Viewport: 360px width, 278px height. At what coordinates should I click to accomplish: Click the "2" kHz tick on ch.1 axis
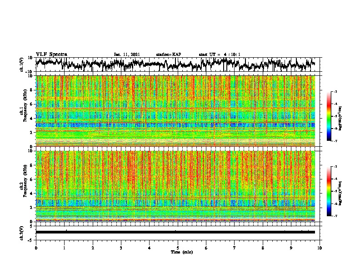coord(31,133)
